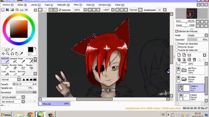Open the (círculo simple) brush shape dropdown

click(23, 97)
